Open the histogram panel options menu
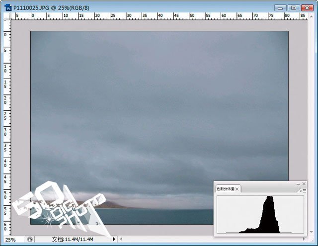 (302, 190)
